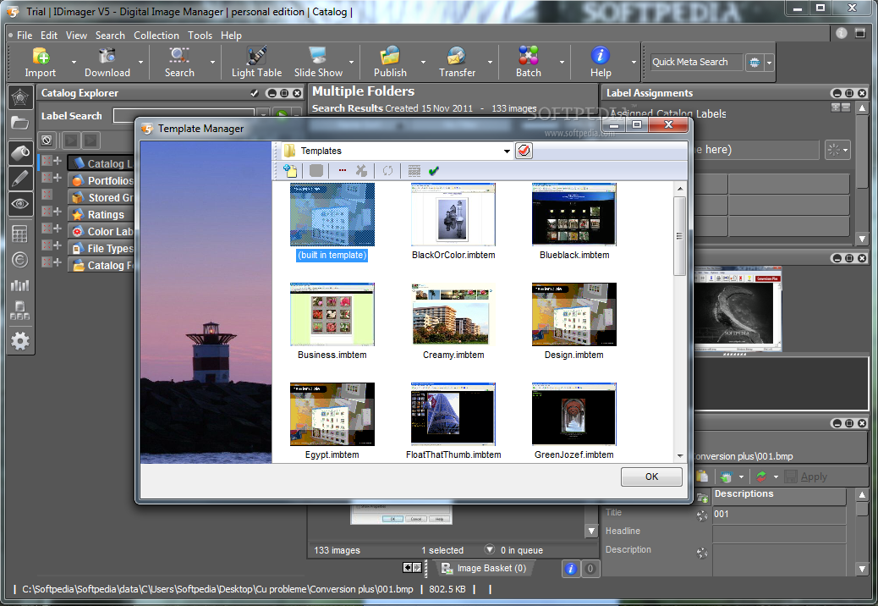Image resolution: width=878 pixels, height=606 pixels.
Task: Click new template icon in Template Manager
Action: (290, 170)
